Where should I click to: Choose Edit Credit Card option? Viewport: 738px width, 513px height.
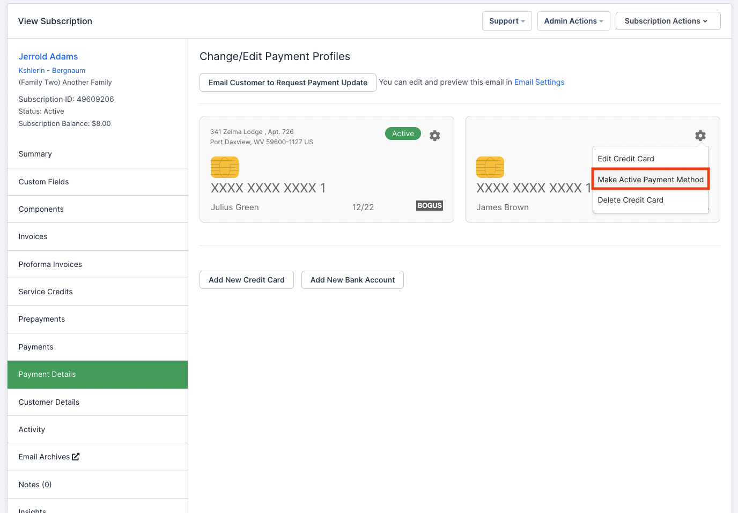click(x=625, y=159)
